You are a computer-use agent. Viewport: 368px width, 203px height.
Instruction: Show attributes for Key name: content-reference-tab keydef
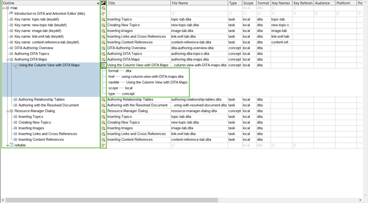pos(103,42)
